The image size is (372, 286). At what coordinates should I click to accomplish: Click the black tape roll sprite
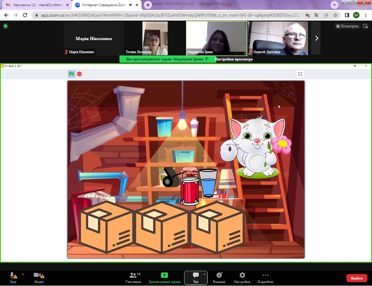[x=171, y=177]
